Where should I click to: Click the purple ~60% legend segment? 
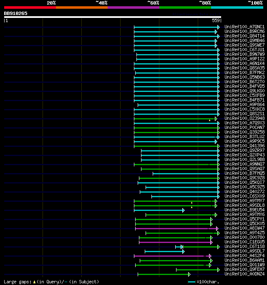[133, 7]
